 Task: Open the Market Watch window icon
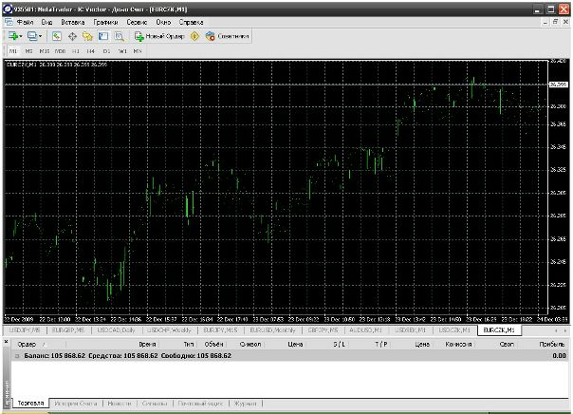click(x=57, y=35)
